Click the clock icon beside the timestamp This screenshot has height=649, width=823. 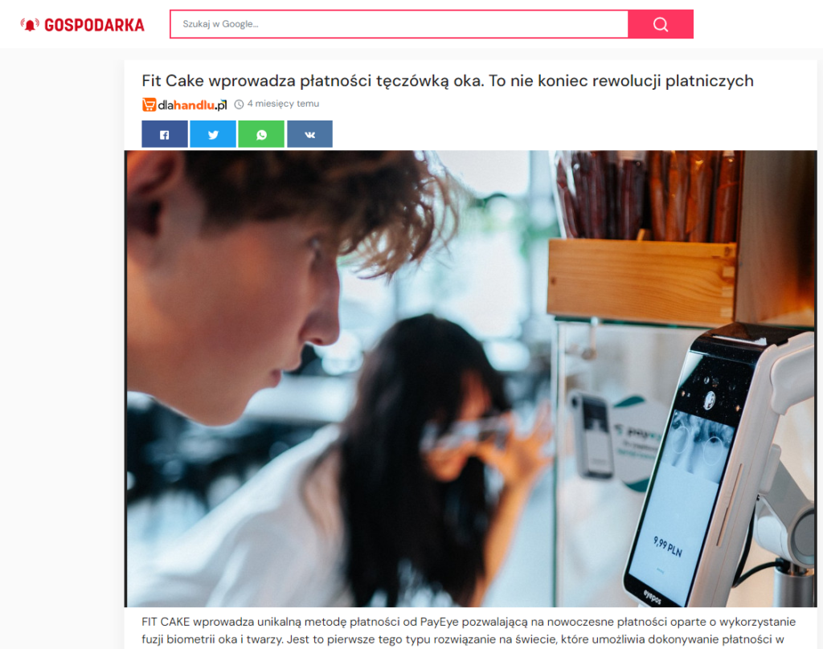239,104
